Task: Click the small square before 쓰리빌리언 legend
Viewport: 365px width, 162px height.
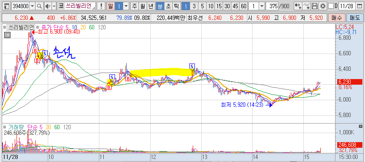Action: point(4,28)
